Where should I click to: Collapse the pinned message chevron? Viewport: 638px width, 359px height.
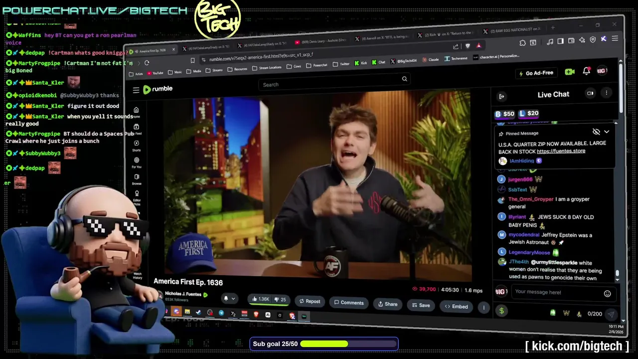[x=607, y=132]
